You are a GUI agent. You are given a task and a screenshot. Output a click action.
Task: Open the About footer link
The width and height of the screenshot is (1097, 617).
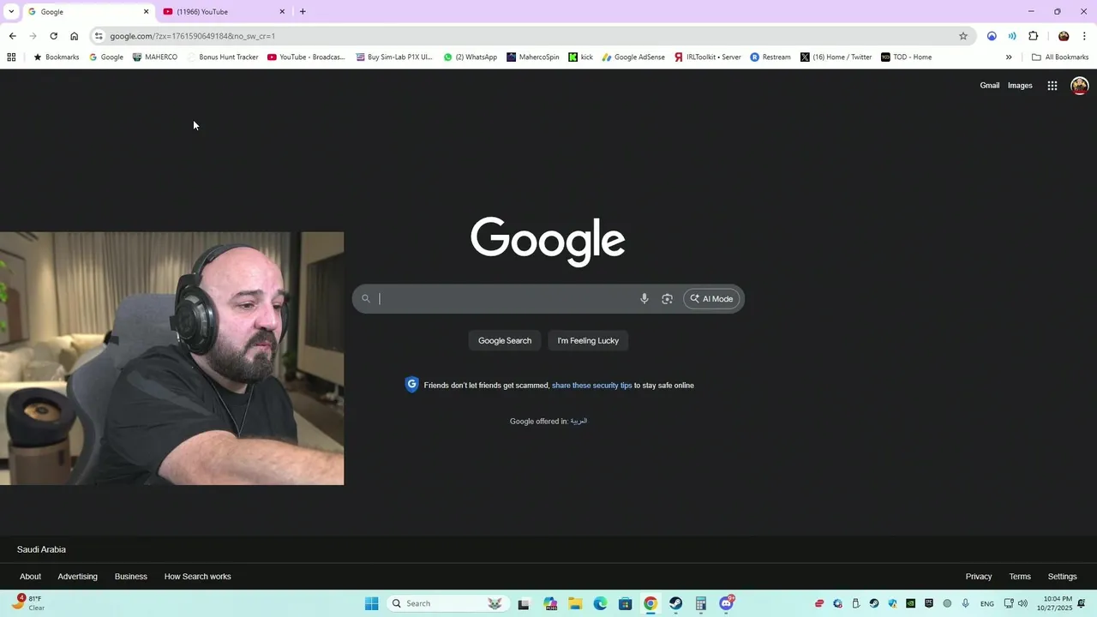click(x=30, y=577)
